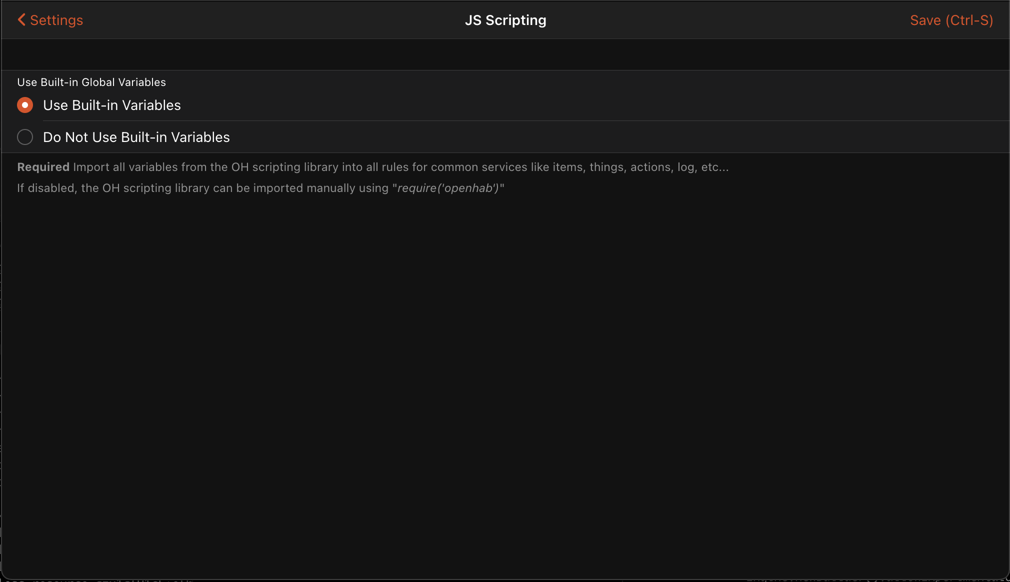Click the empty radio circle indicator
Viewport: 1010px width, 582px height.
[25, 136]
